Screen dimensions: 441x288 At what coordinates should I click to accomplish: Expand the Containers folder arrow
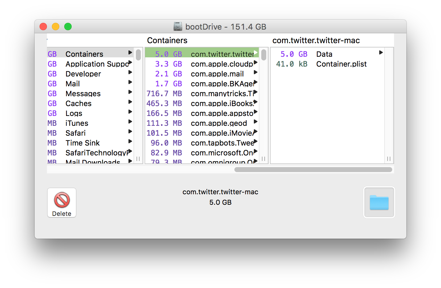tap(130, 53)
